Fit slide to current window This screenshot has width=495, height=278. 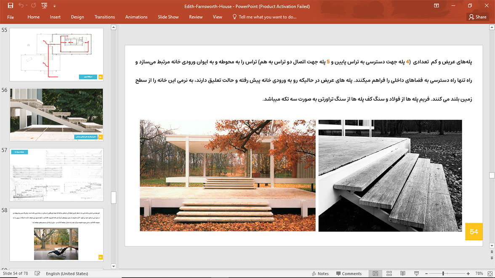490,273
